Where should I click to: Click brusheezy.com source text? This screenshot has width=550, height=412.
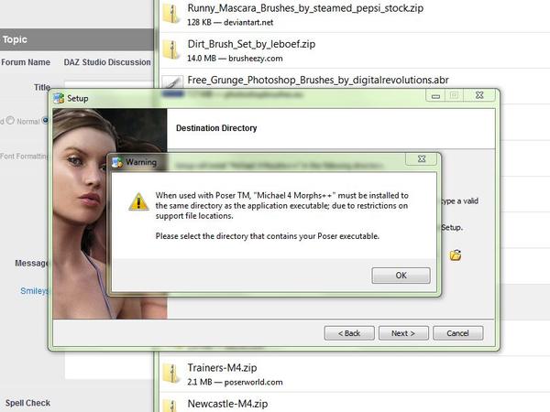[256, 59]
